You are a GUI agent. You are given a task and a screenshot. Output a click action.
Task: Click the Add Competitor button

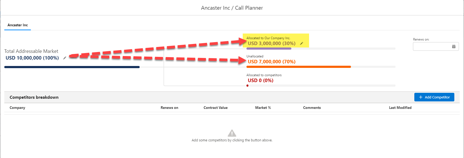pos(434,97)
